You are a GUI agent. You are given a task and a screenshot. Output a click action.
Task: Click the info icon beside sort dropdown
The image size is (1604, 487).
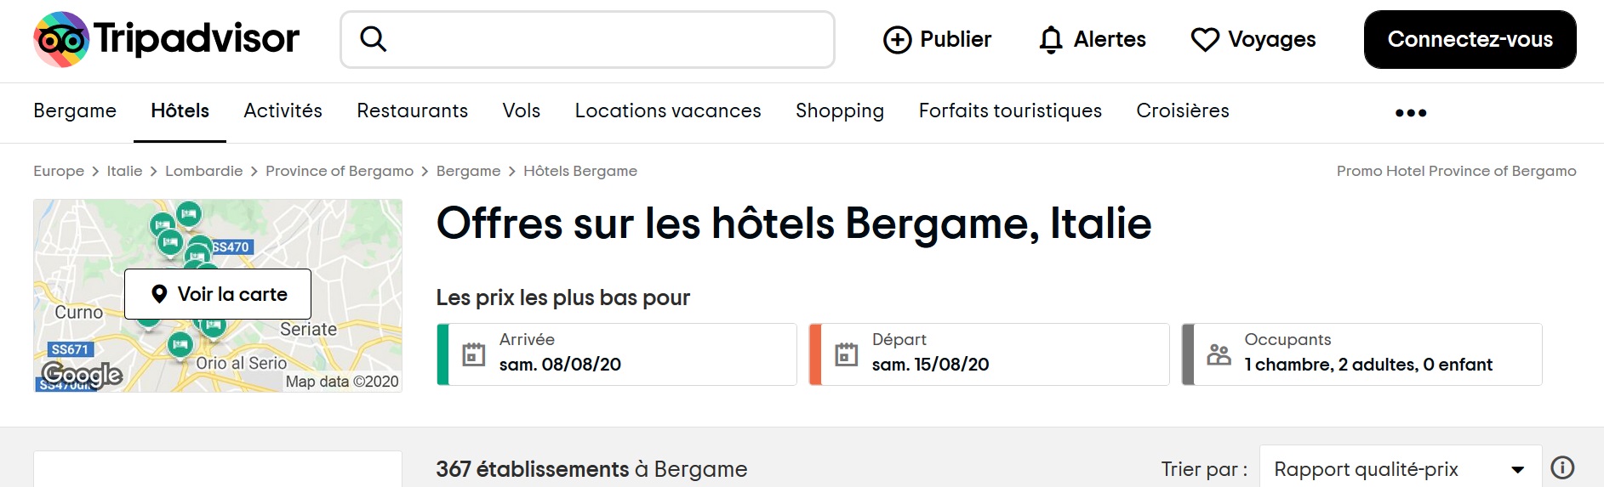pos(1562,468)
